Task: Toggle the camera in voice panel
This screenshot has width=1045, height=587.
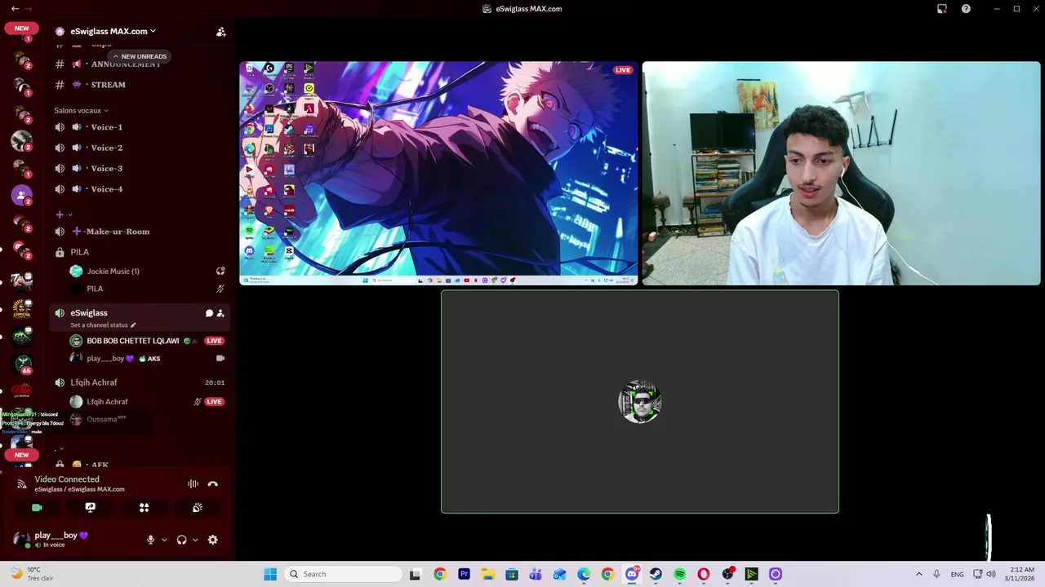Action: pos(37,507)
